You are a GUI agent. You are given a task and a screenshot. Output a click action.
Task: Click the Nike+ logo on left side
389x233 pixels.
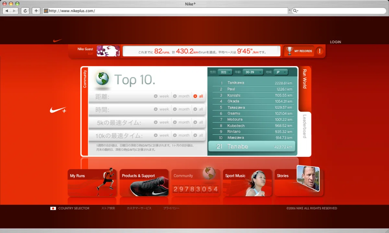(58, 110)
